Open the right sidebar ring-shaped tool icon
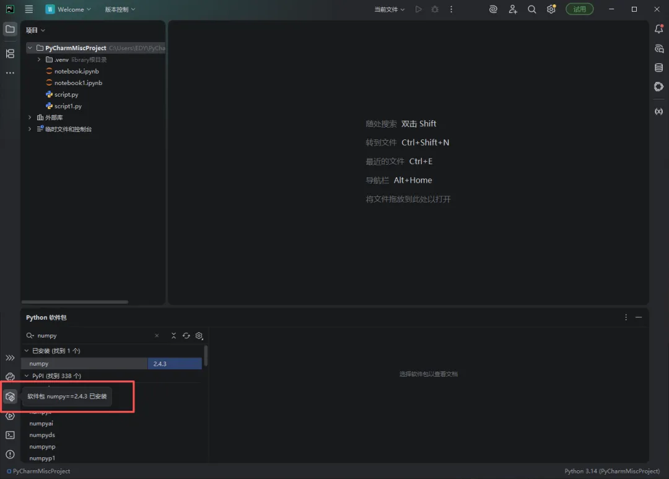Screen dimensions: 669x479 click(x=658, y=87)
